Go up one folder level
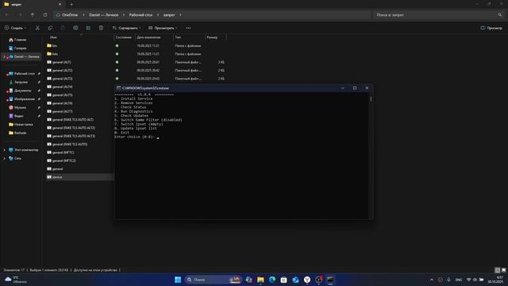 point(33,15)
